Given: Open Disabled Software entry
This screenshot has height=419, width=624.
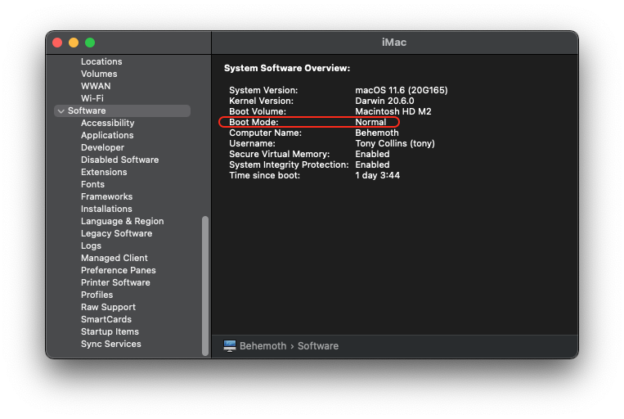Looking at the screenshot, I should click(119, 160).
